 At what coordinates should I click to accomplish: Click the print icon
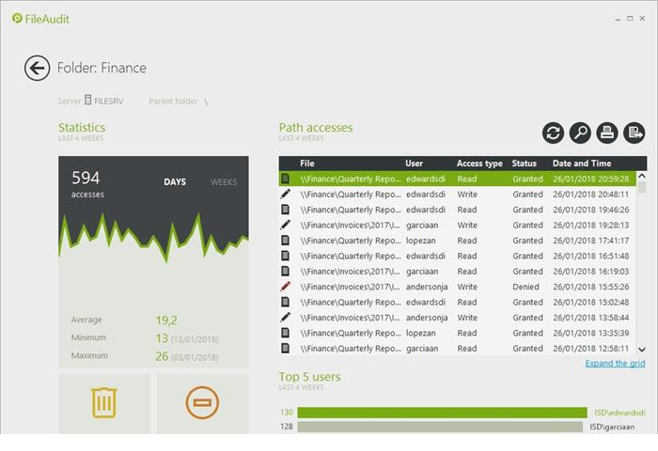[607, 133]
